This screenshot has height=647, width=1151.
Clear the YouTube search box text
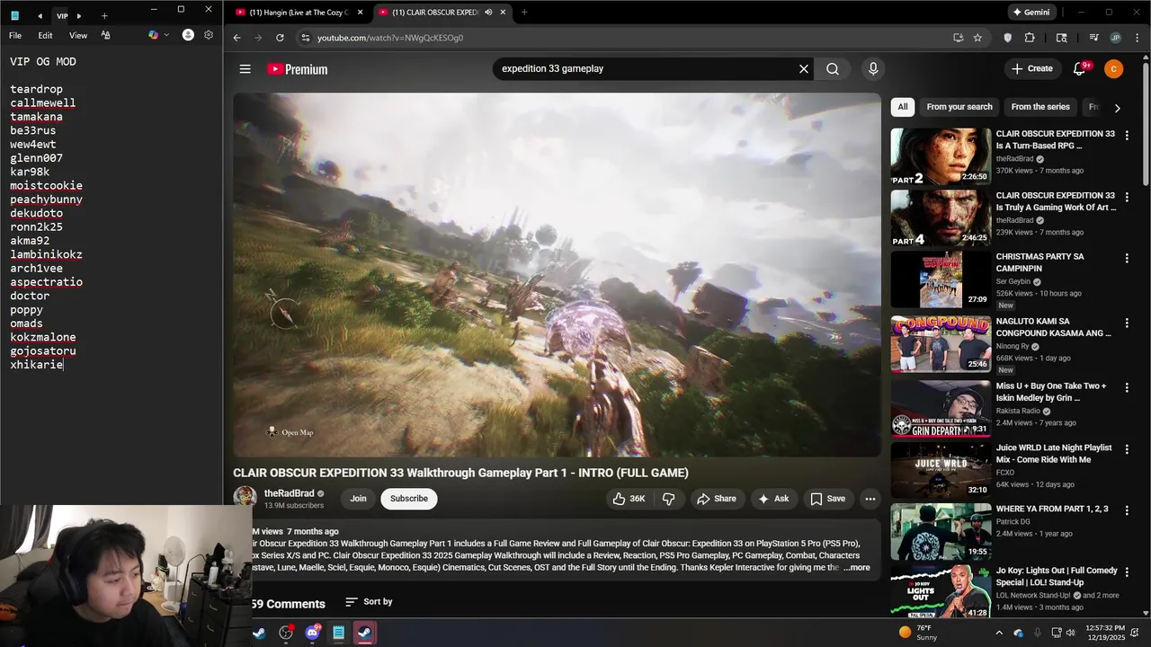point(804,69)
